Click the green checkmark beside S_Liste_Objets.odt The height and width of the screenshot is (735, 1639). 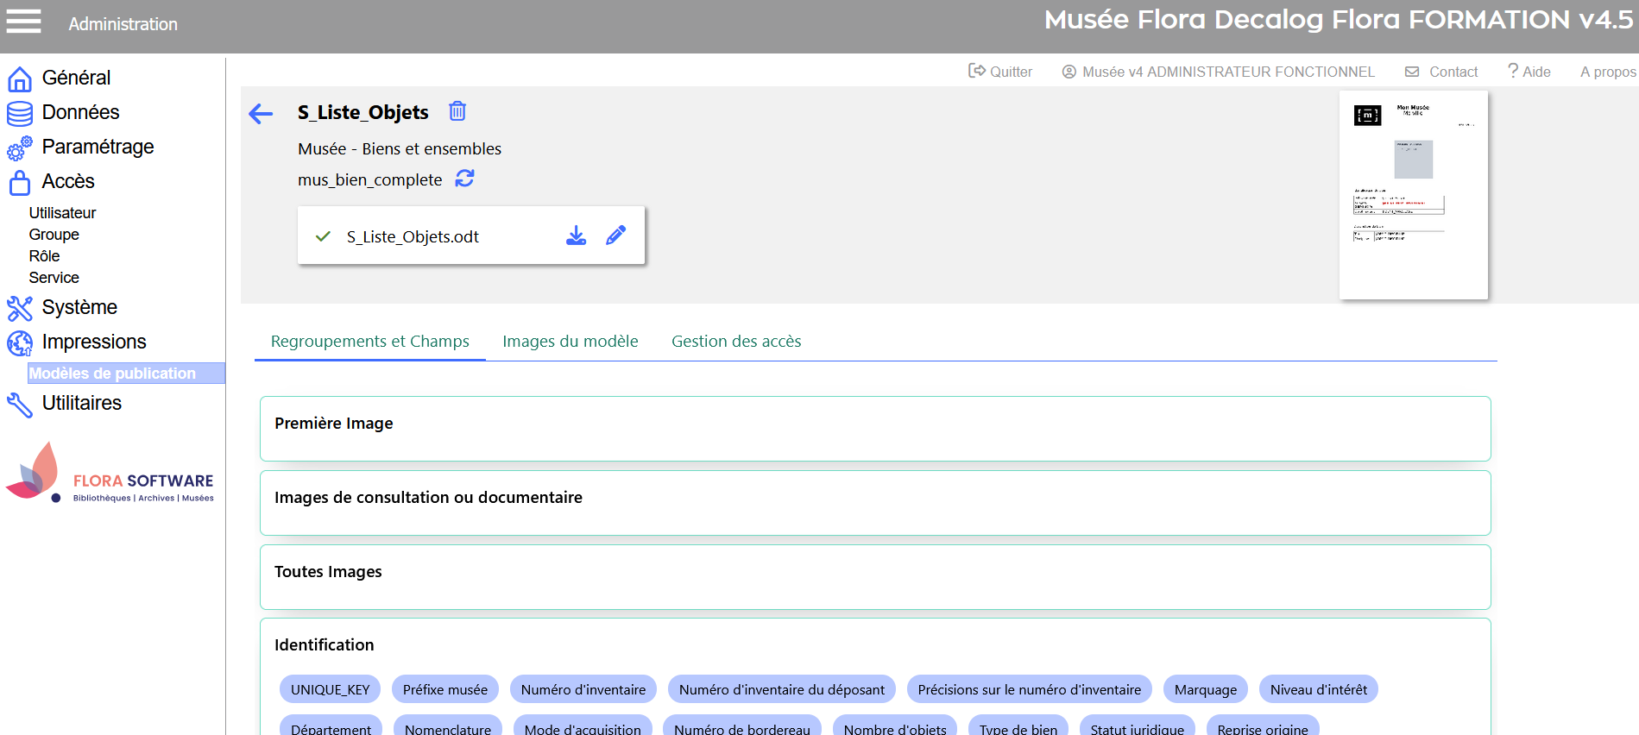pyautogui.click(x=323, y=236)
